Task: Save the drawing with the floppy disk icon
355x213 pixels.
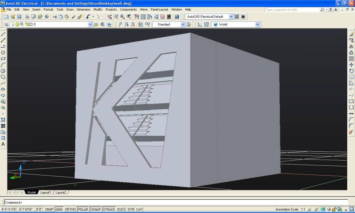Action: click(19, 17)
